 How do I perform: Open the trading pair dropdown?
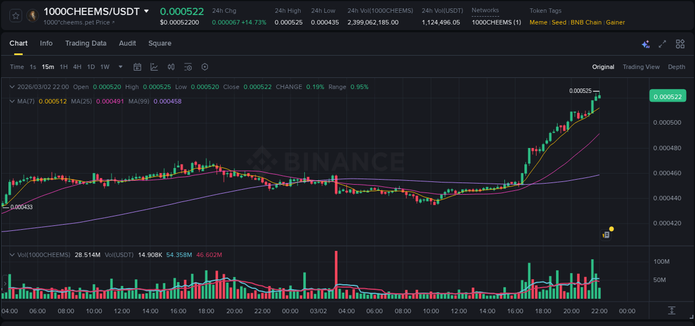click(x=146, y=11)
